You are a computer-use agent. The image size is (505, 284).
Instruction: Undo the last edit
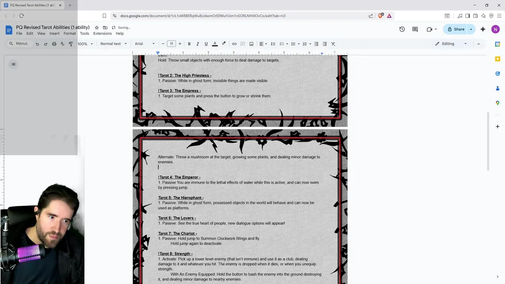coord(37,44)
